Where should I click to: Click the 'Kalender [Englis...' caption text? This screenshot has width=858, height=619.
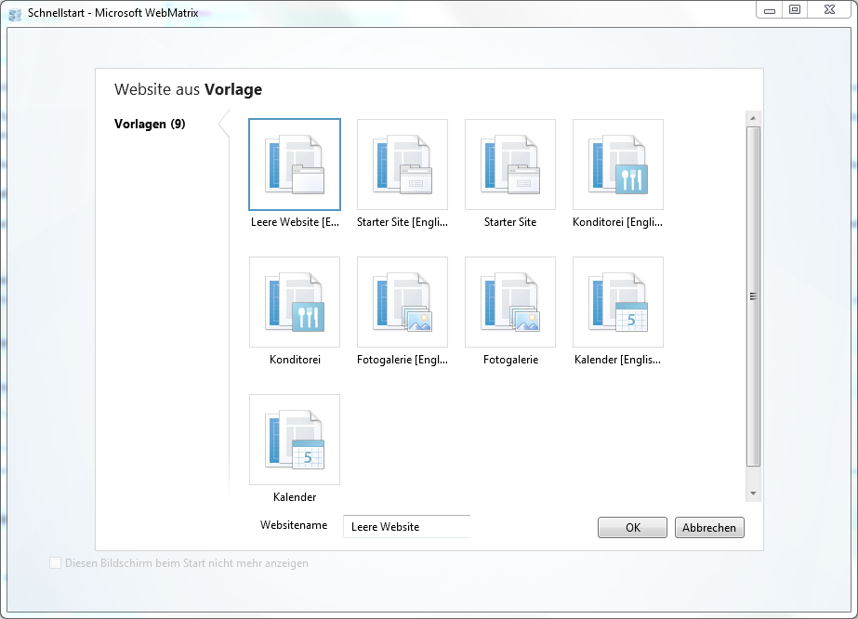point(617,360)
